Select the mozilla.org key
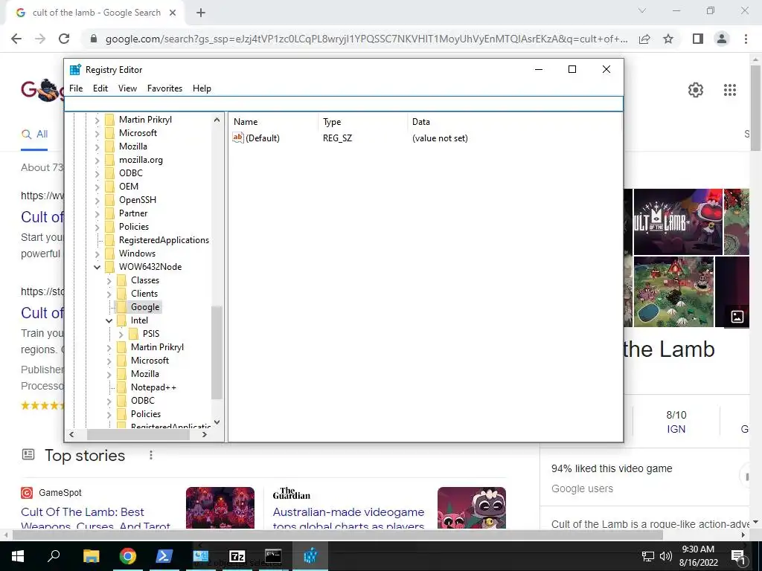This screenshot has width=762, height=571. pos(141,160)
